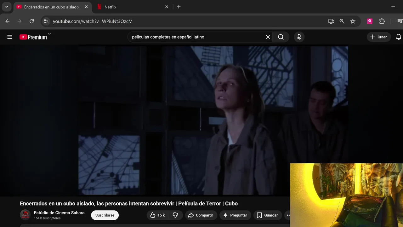Image resolution: width=403 pixels, height=227 pixels.
Task: Like the video showing 15 k
Action: pos(157,215)
